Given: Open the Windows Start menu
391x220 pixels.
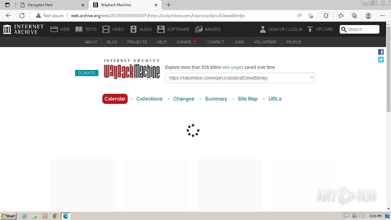Looking at the screenshot, I should [x=9, y=216].
